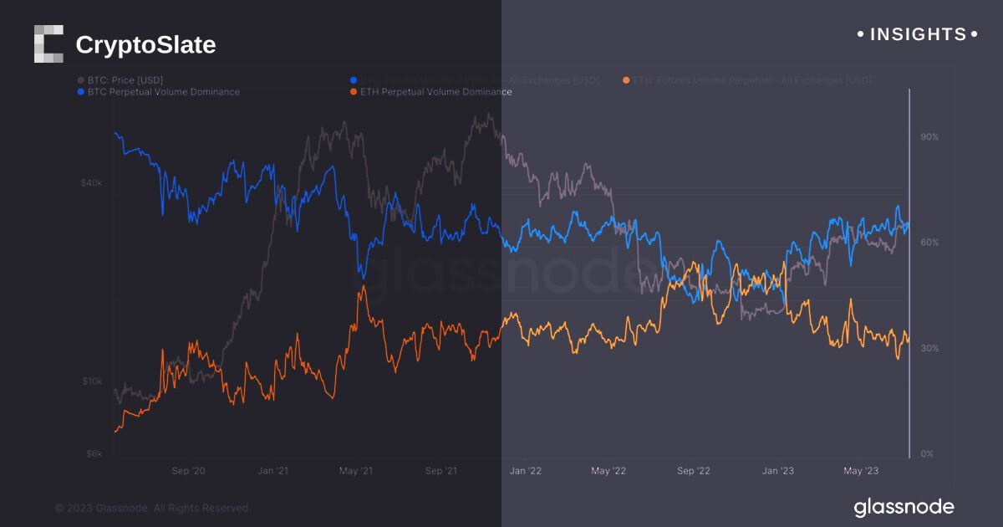Click the CryptoSlate logo icon
Image resolution: width=1003 pixels, height=527 pixels.
48,44
